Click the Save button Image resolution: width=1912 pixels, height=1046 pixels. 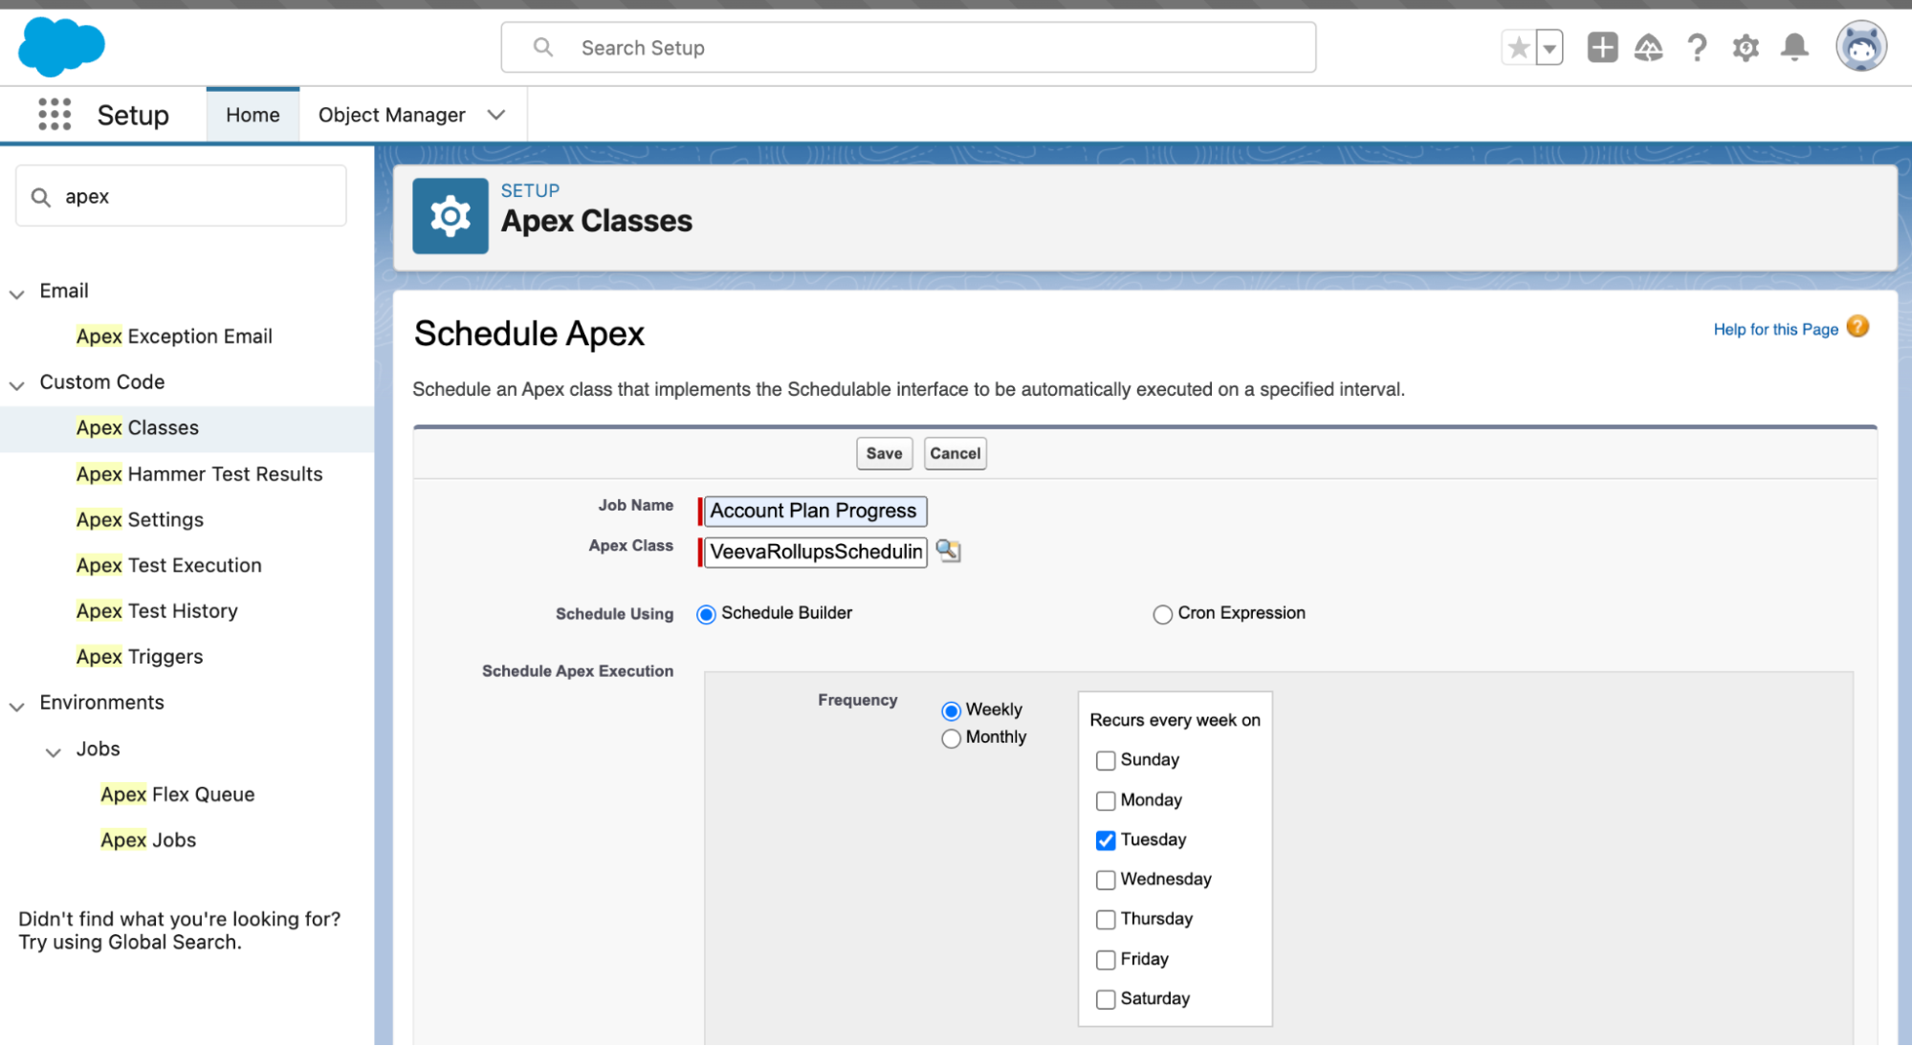pos(884,453)
